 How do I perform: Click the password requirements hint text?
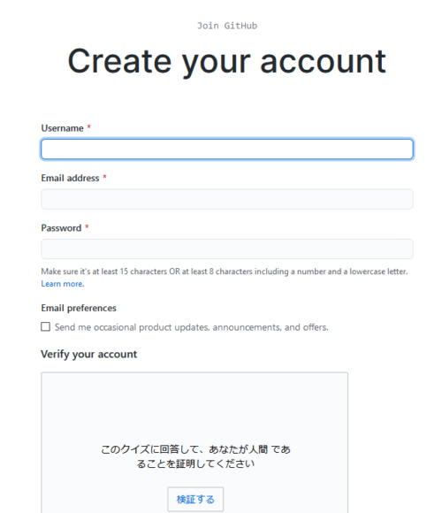[225, 272]
